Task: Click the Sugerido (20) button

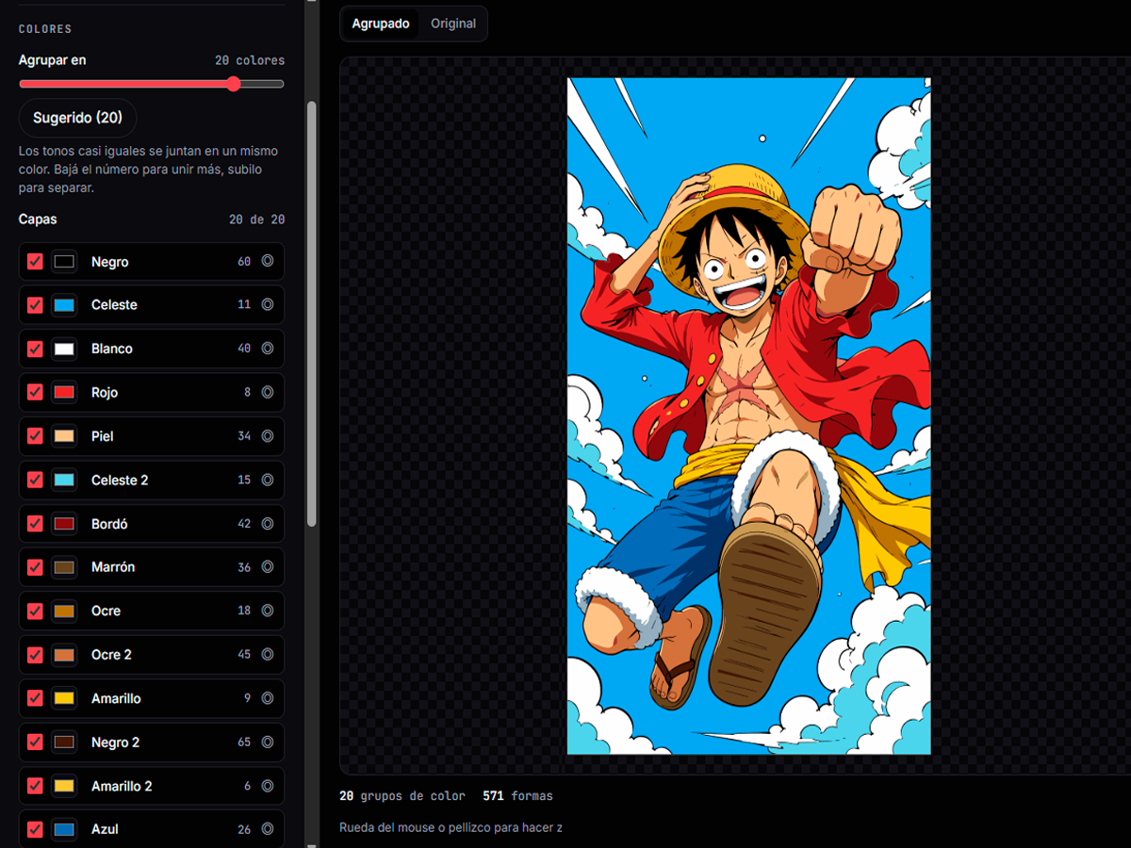Action: (x=77, y=118)
